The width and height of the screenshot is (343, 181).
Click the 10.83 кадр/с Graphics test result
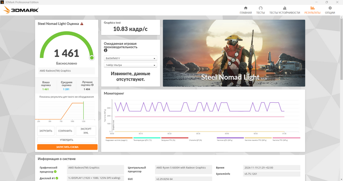click(130, 29)
